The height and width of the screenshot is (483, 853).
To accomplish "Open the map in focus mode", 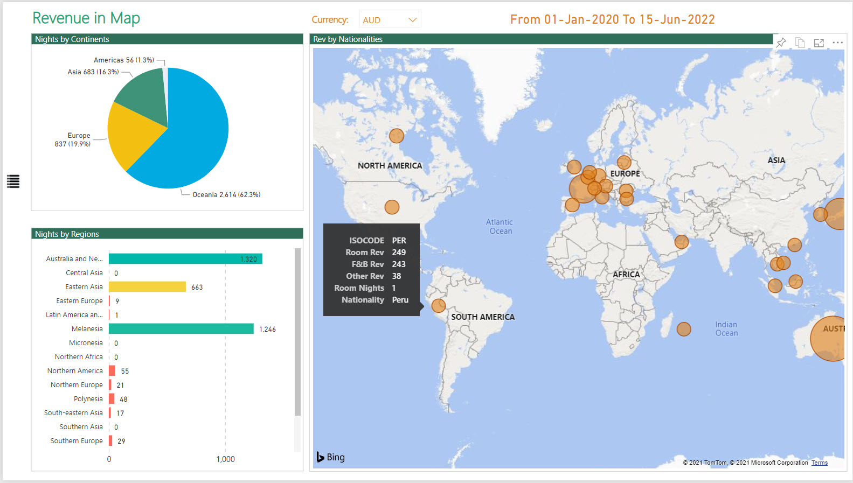I will 819,43.
